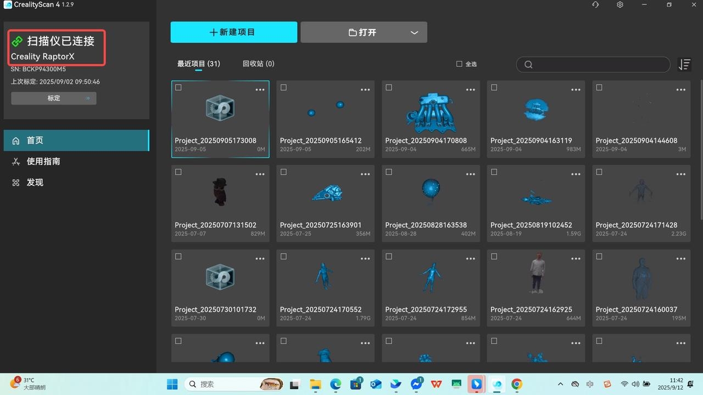Select the checkbox for Project_20250724162925
The image size is (703, 395).
coord(494,257)
